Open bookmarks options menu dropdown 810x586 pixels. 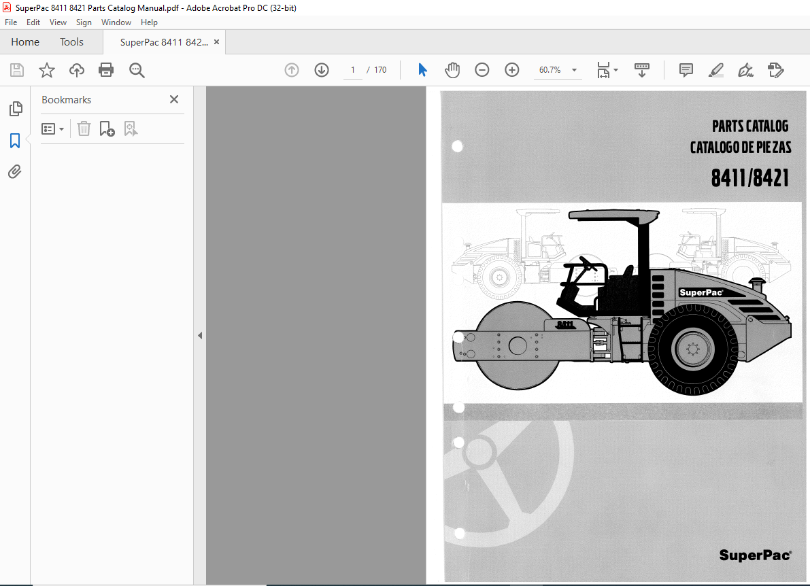(52, 128)
